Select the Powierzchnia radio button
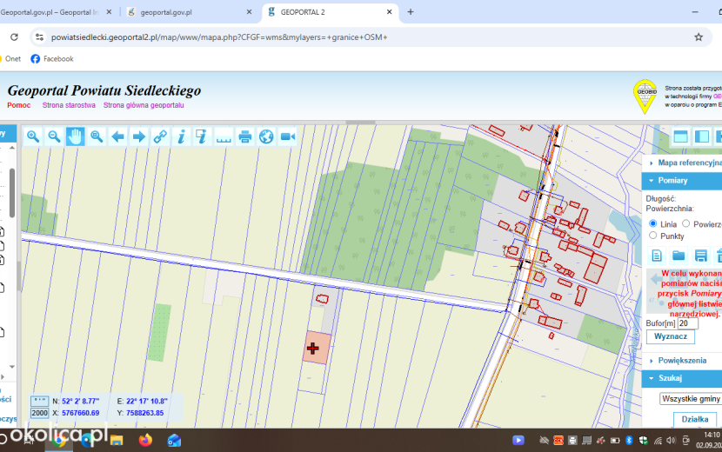Image resolution: width=722 pixels, height=452 pixels. 686,223
